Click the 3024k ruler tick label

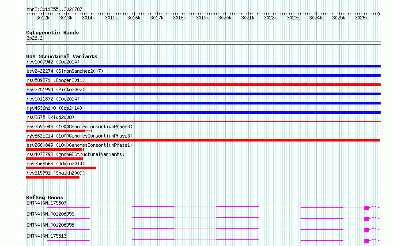(x=316, y=18)
